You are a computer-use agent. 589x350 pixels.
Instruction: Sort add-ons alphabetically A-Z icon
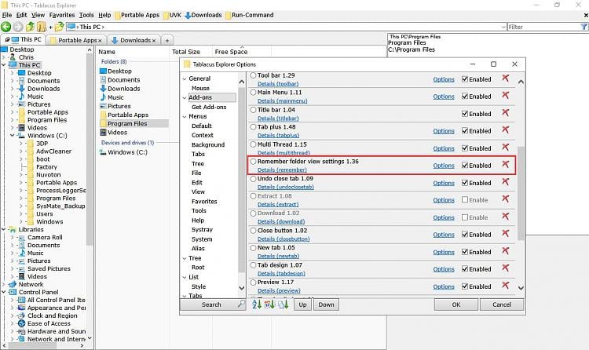(257, 304)
